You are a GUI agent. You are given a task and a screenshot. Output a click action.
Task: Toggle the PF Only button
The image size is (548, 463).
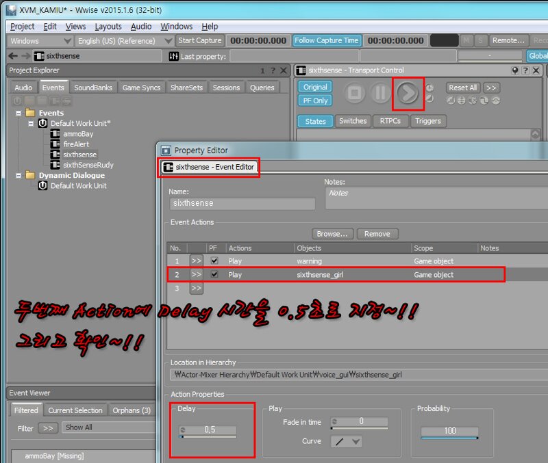pyautogui.click(x=315, y=101)
